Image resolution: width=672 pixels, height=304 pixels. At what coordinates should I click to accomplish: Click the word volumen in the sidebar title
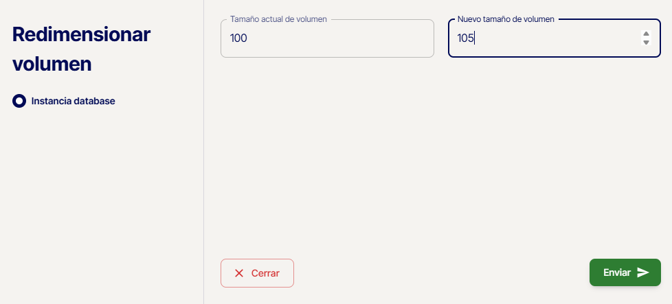pos(52,64)
